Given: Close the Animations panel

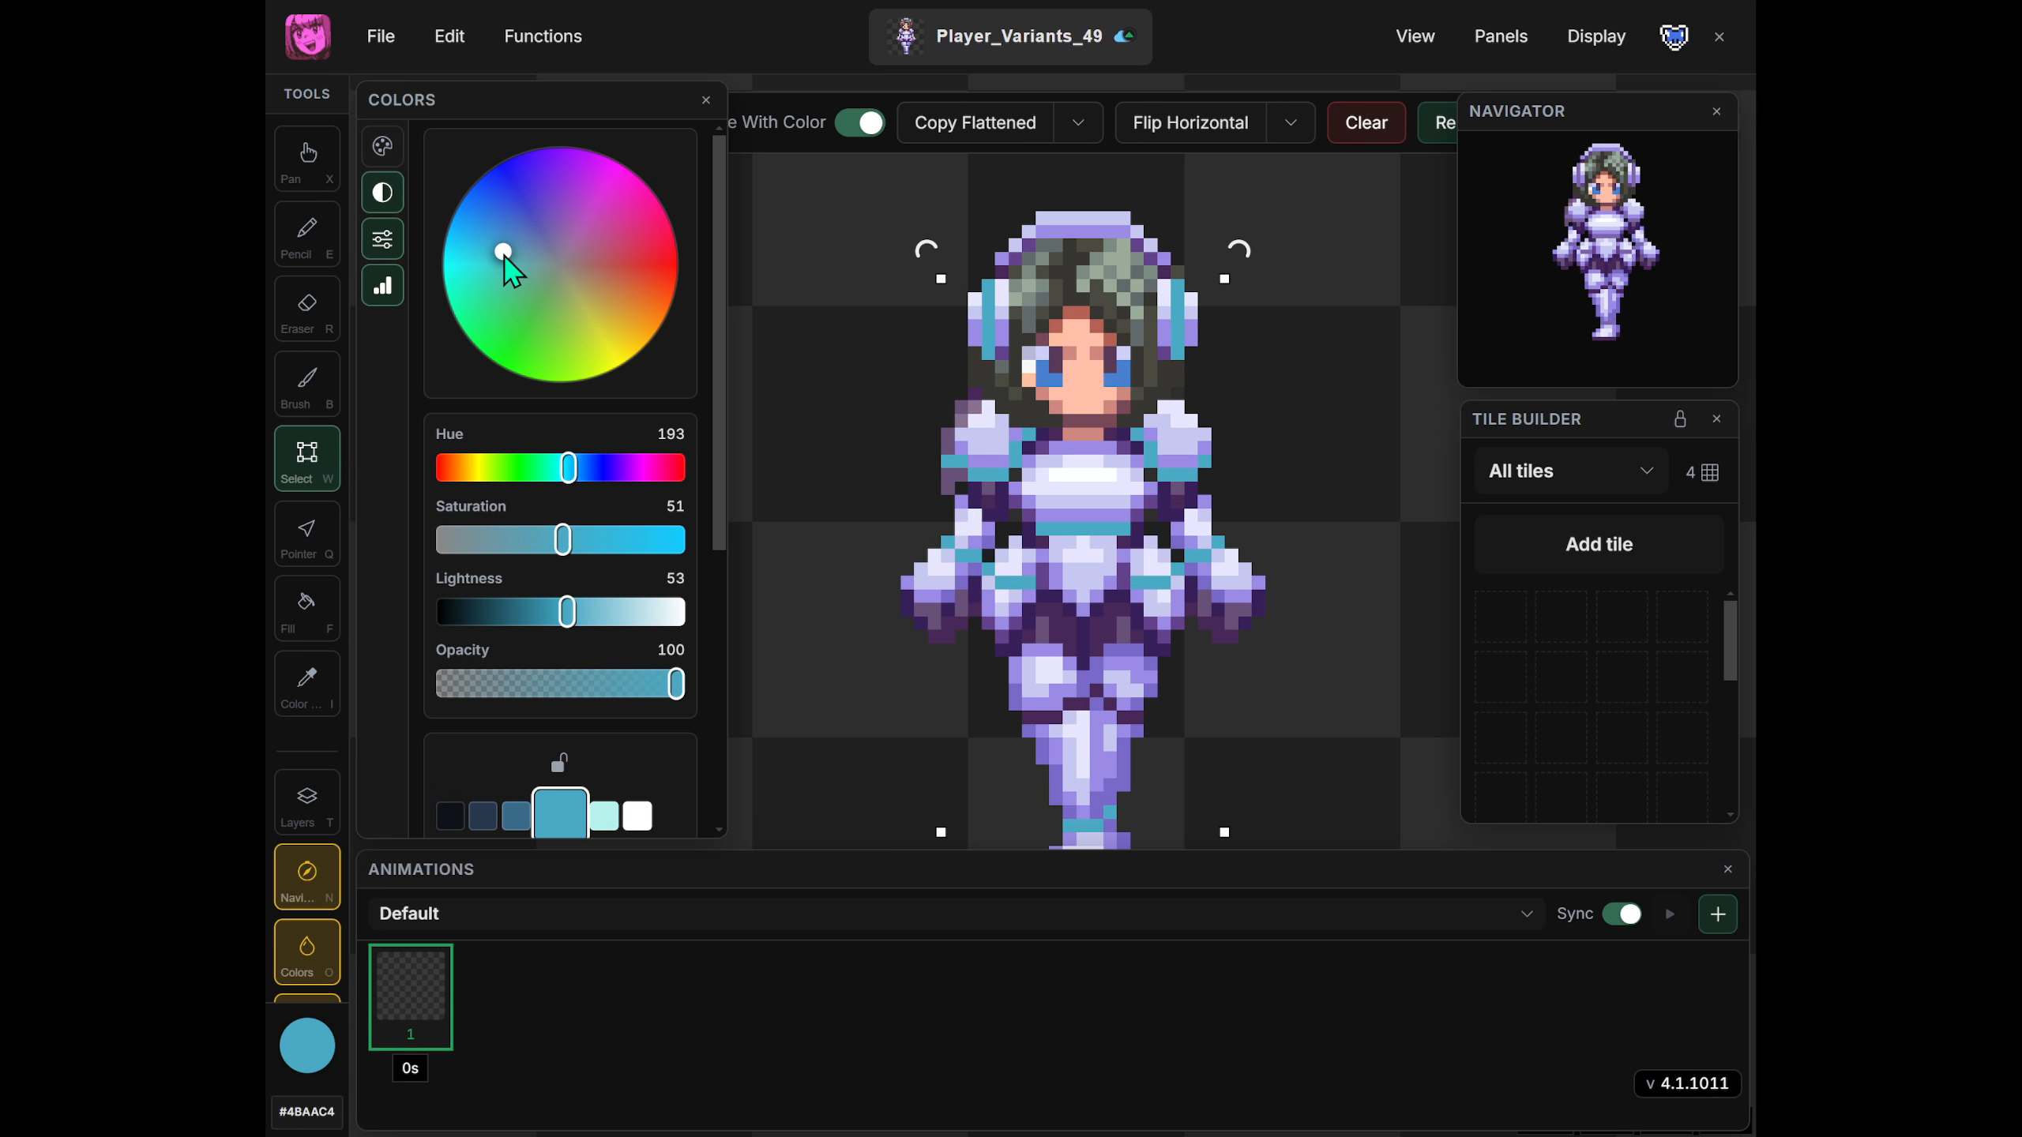Looking at the screenshot, I should [x=1728, y=869].
